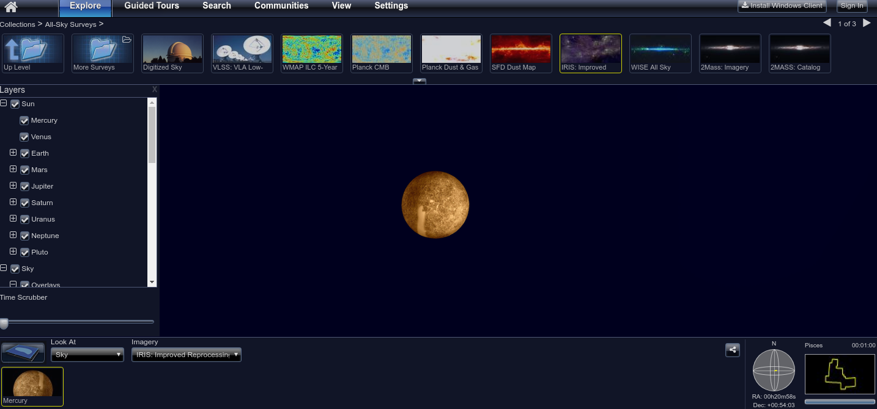Click the Sign In button
The height and width of the screenshot is (409, 877).
pyautogui.click(x=851, y=6)
